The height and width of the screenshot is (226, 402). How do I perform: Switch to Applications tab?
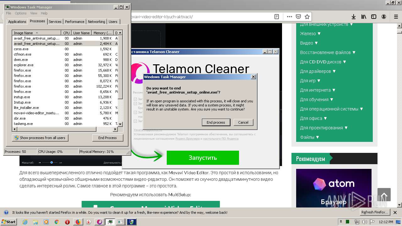(17, 22)
